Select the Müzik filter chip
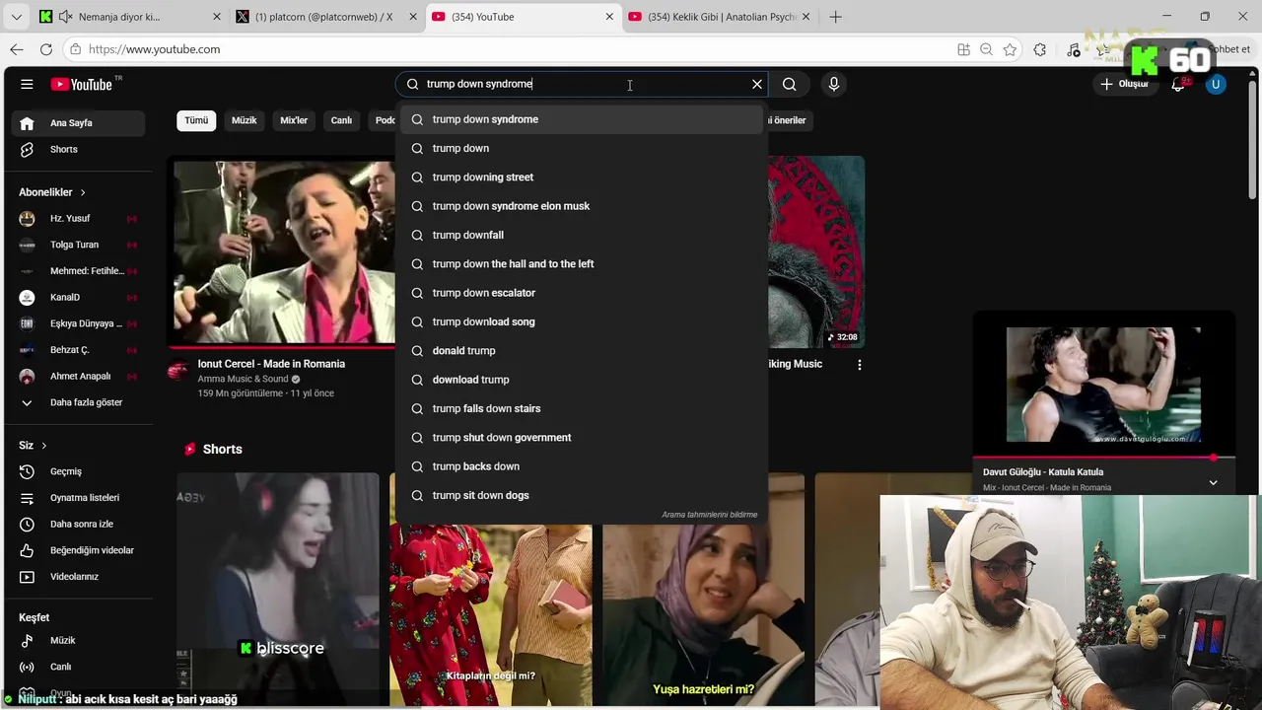 click(x=244, y=120)
